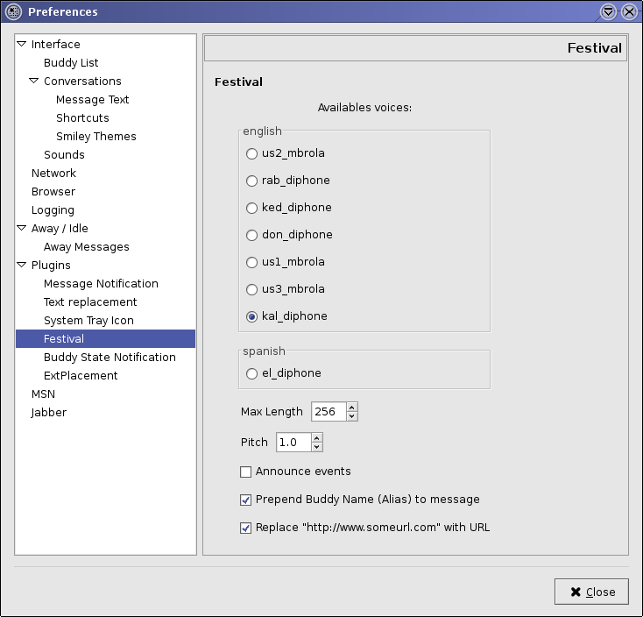This screenshot has height=617, width=643.
Task: Enable the Announce events checkbox
Action: (x=246, y=472)
